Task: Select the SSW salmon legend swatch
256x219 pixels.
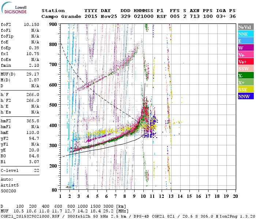Action: coord(246,69)
